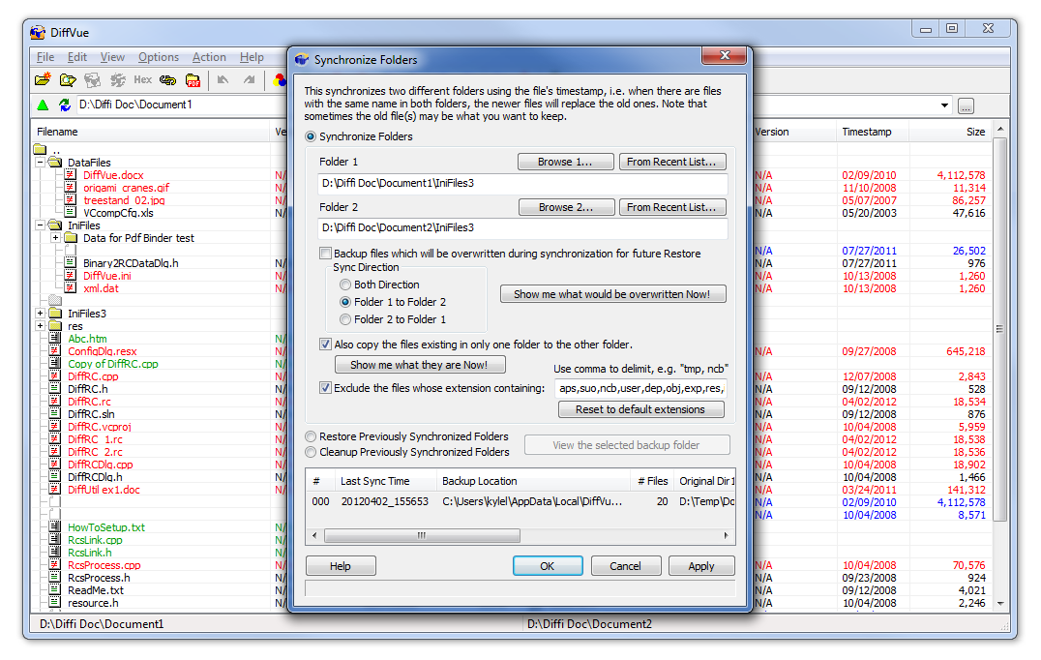Click the open folder toolbar icon
Viewport: 1041px width, 660px height.
point(68,80)
